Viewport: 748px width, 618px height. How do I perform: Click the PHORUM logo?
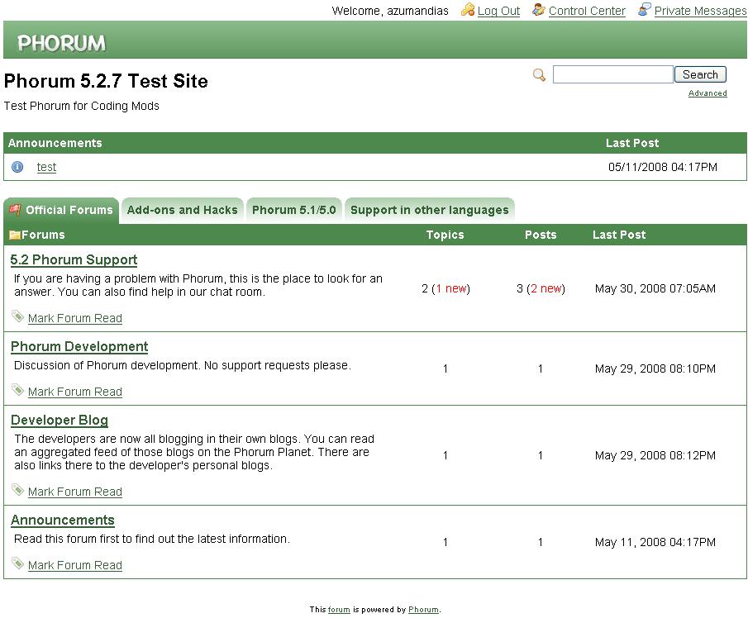61,43
